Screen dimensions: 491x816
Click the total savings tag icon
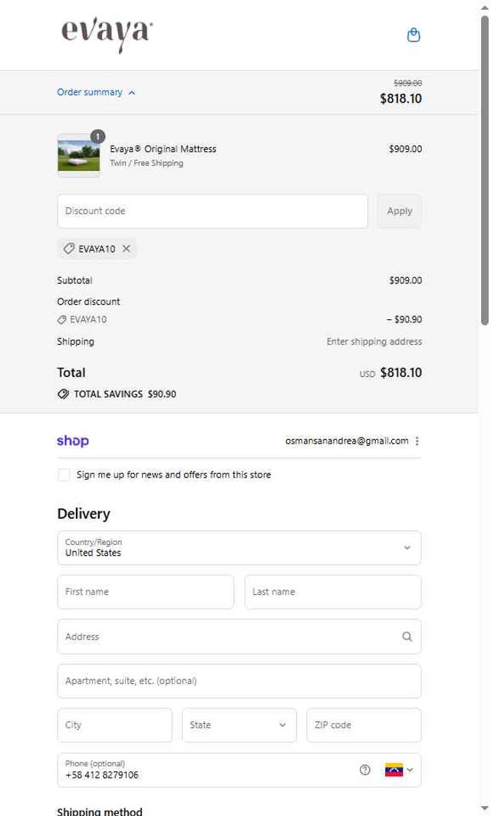pos(63,394)
